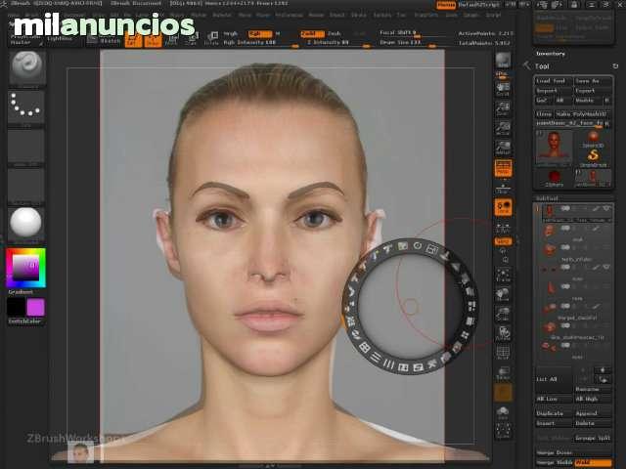Open the dotted Stroke type picker
Image resolution: width=626 pixels, height=469 pixels.
pos(26,107)
